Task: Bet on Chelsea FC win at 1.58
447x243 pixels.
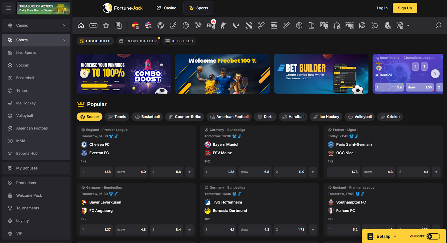Action: (96, 172)
